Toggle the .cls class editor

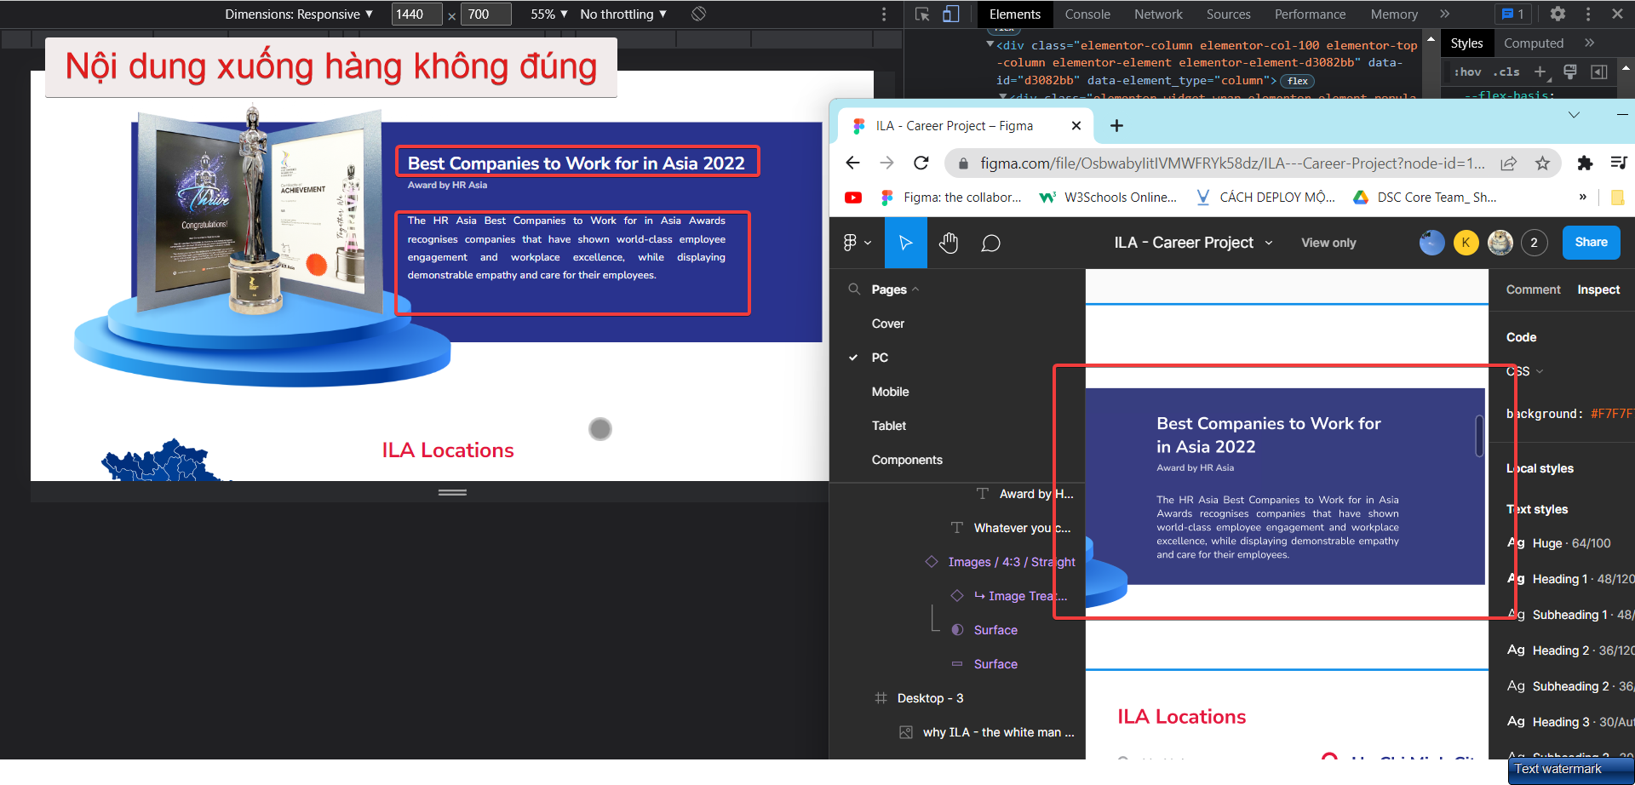(x=1506, y=72)
